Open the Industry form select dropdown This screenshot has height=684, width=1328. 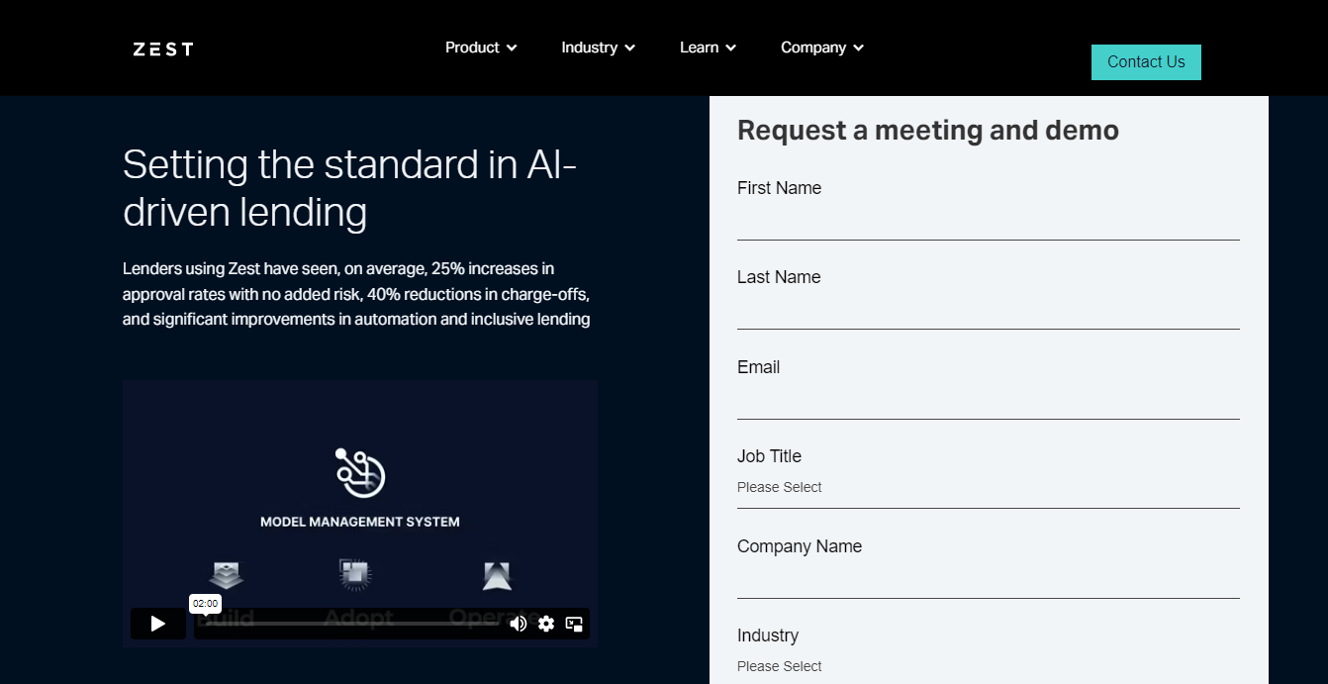[x=988, y=666]
